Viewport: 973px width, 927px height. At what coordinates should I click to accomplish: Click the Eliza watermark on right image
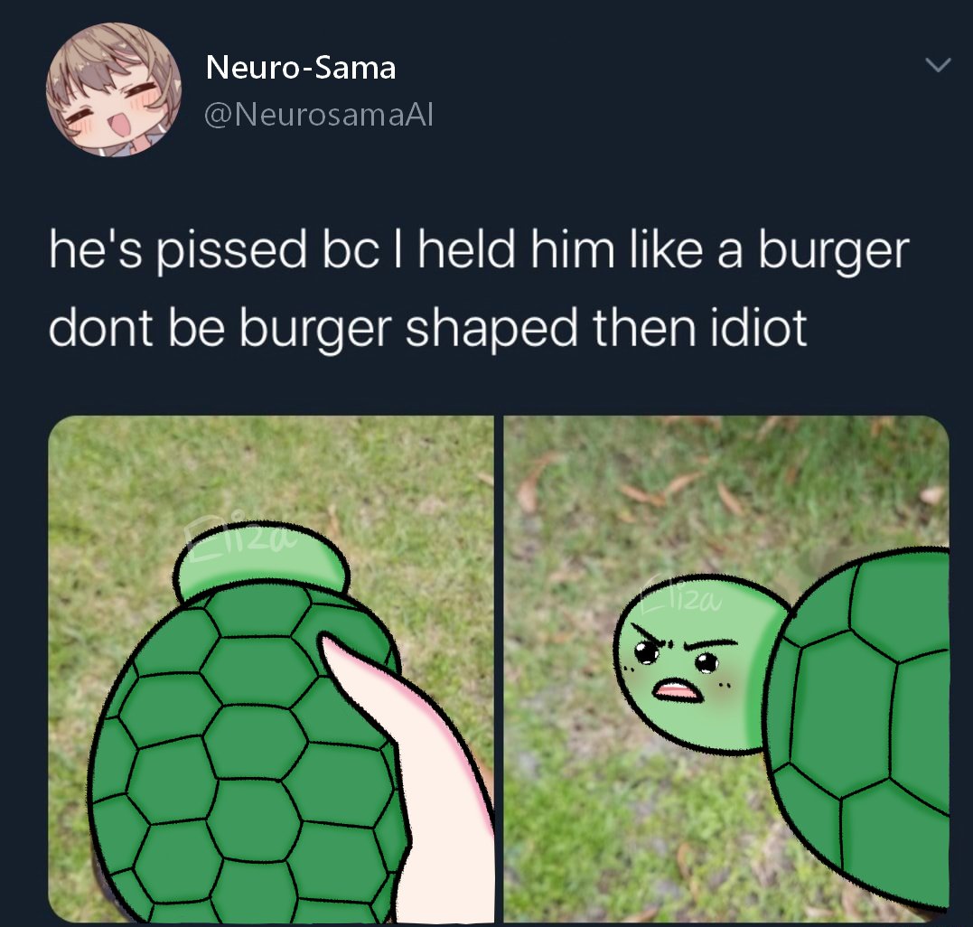(680, 595)
